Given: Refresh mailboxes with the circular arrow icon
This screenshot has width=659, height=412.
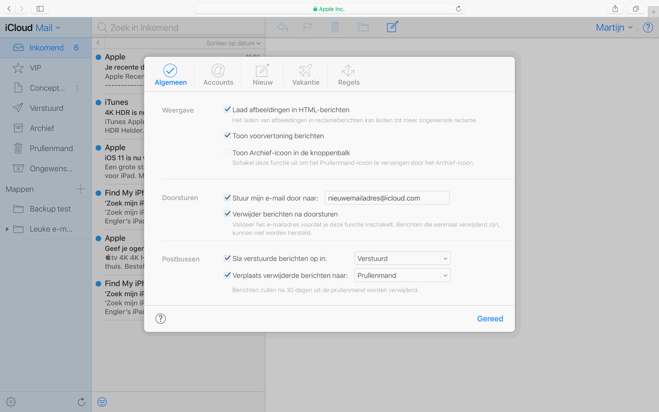Looking at the screenshot, I should (82, 402).
